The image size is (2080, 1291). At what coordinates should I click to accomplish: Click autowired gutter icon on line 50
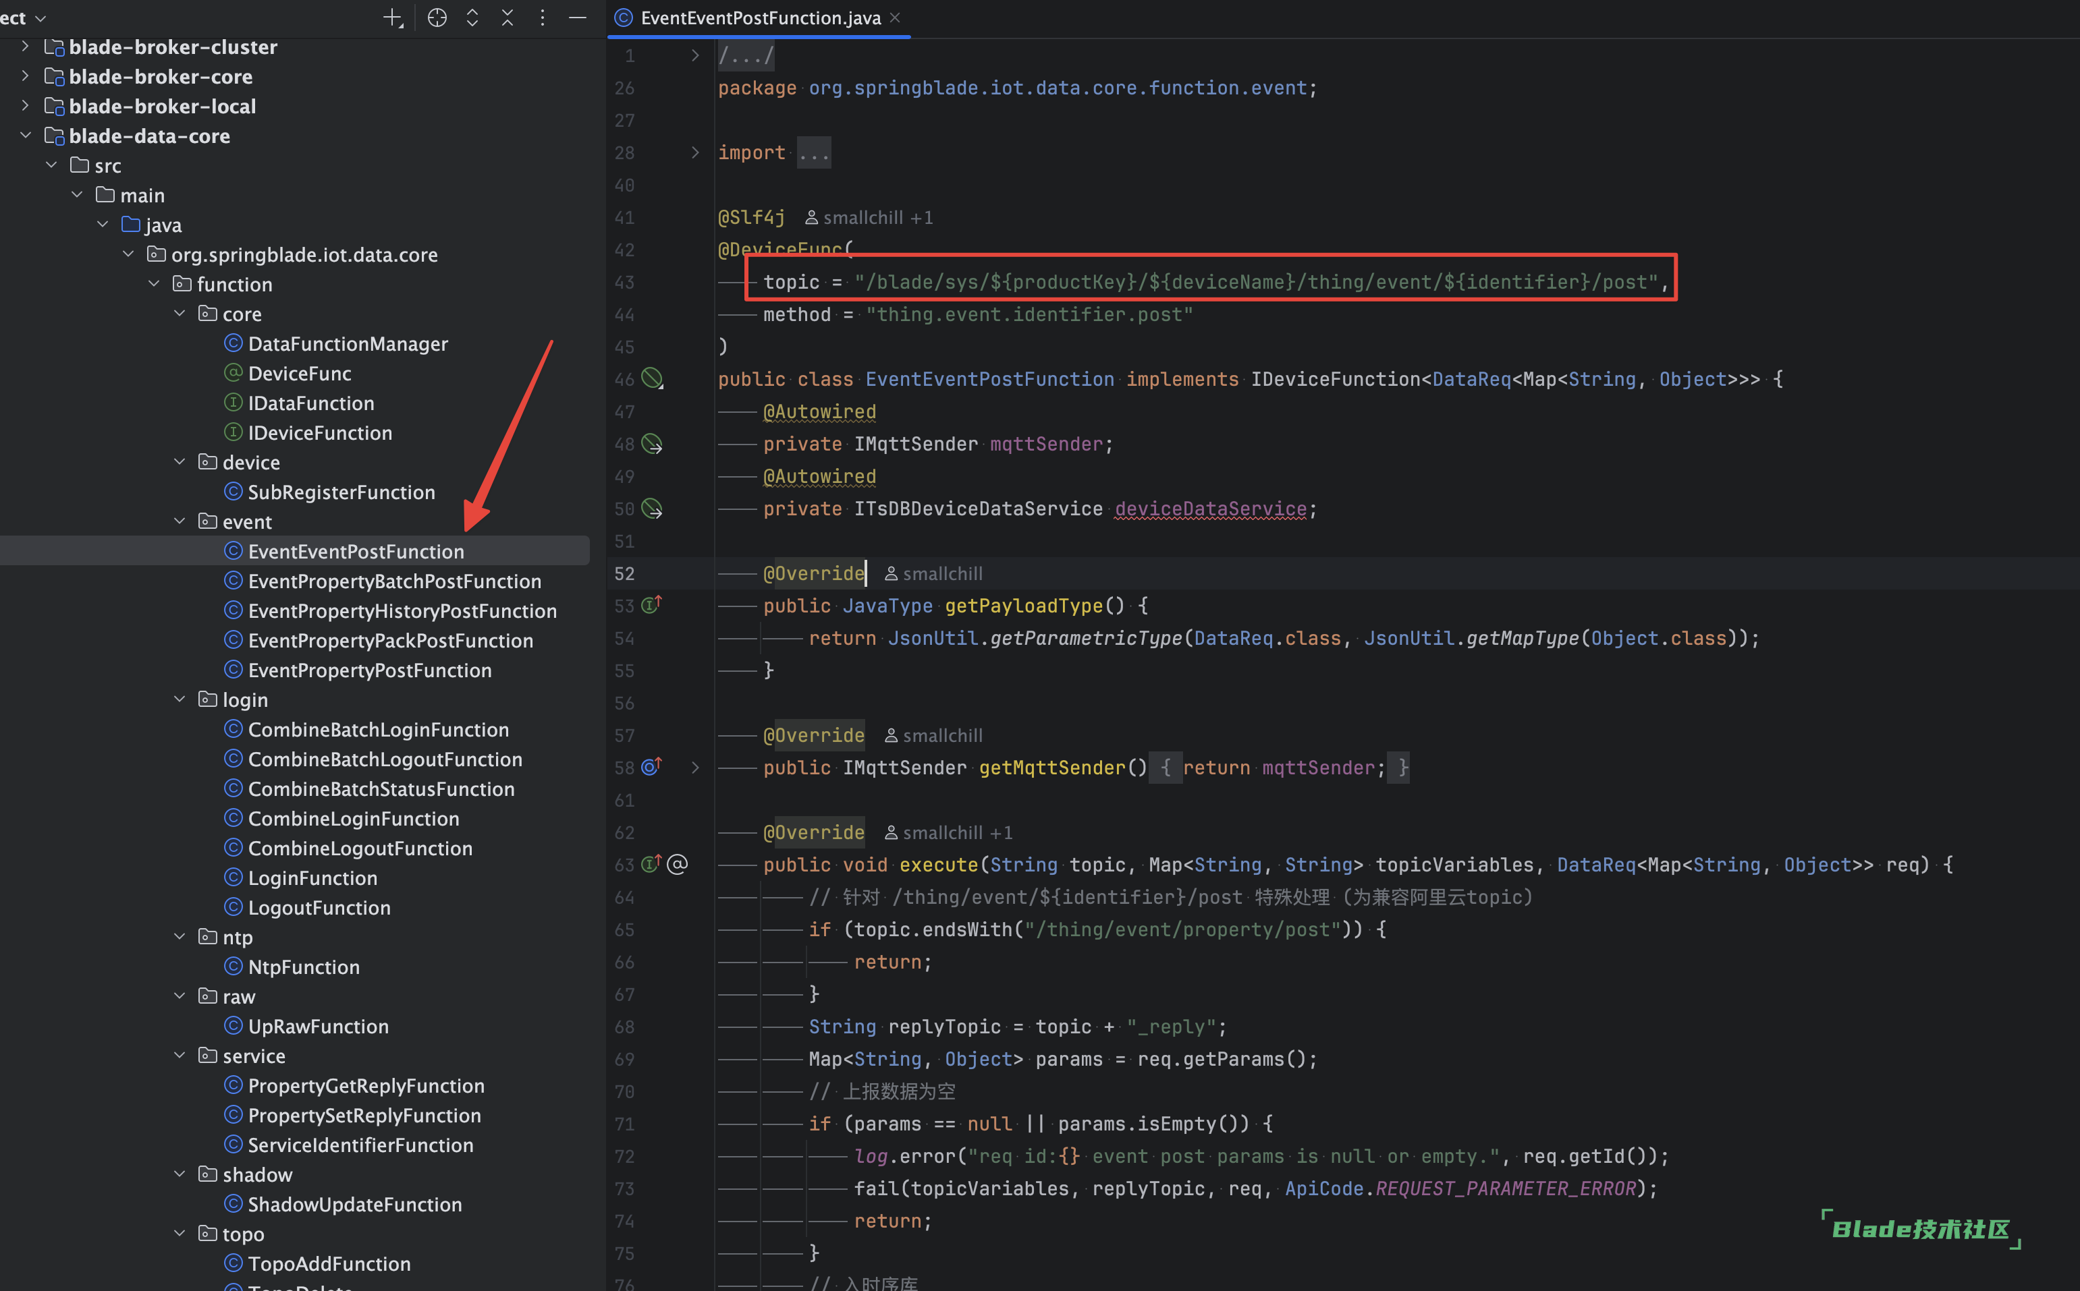653,508
